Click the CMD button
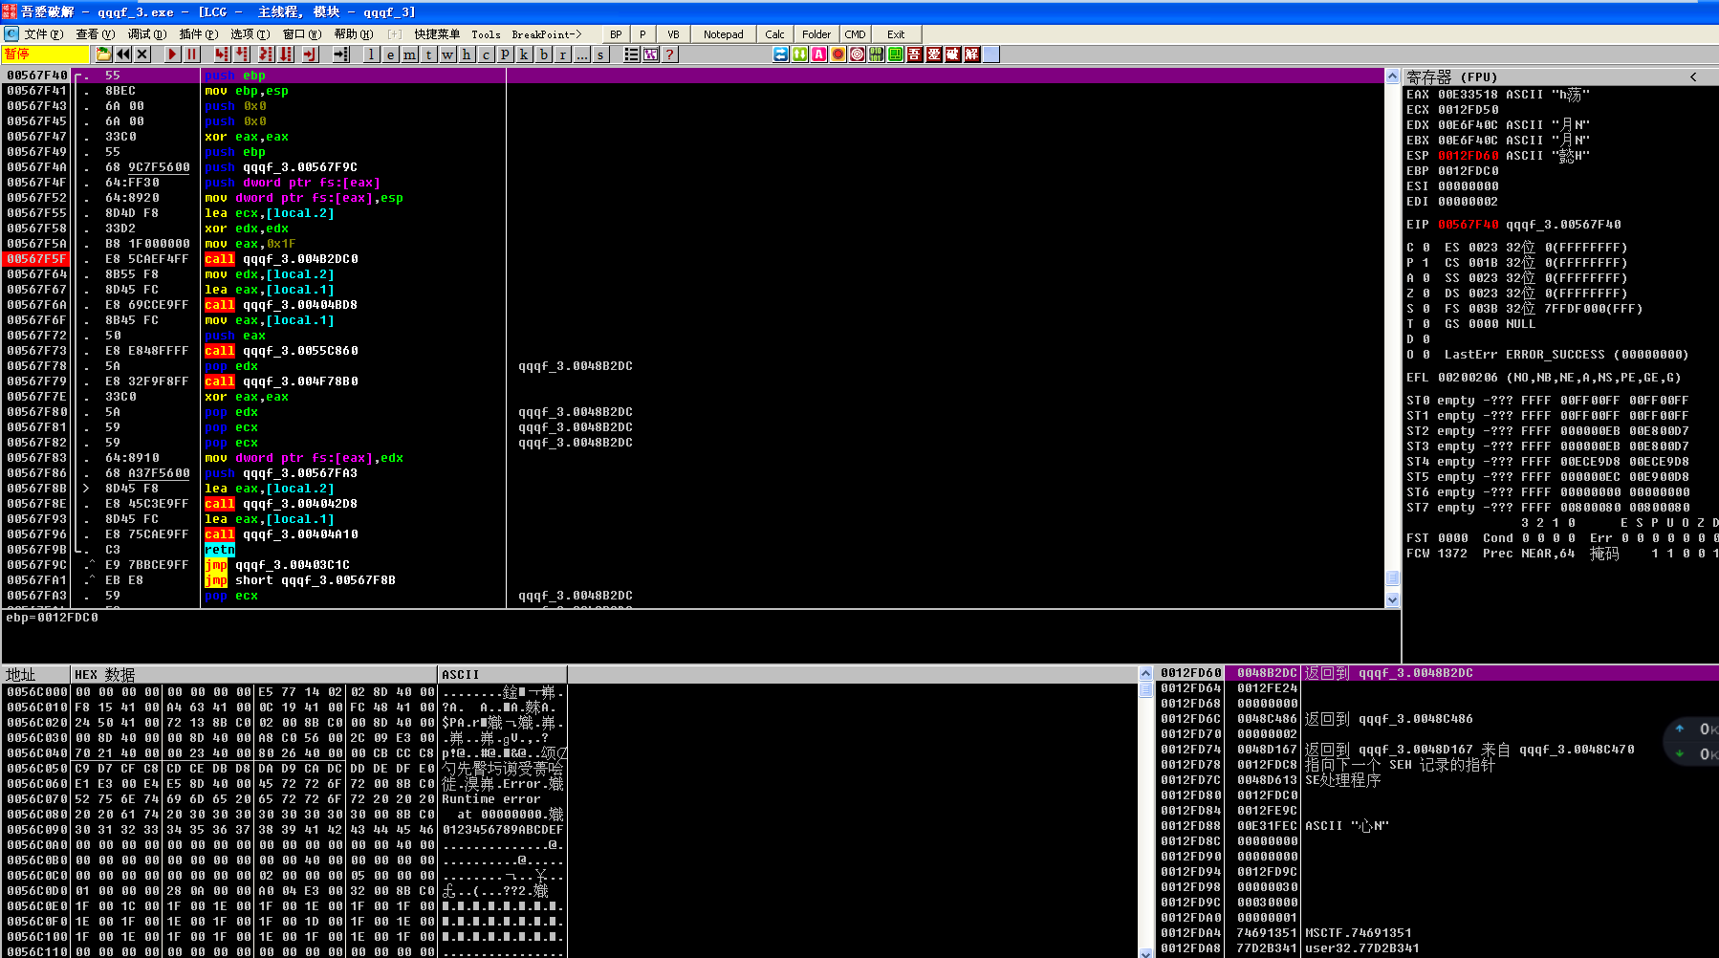The height and width of the screenshot is (958, 1719). point(855,34)
